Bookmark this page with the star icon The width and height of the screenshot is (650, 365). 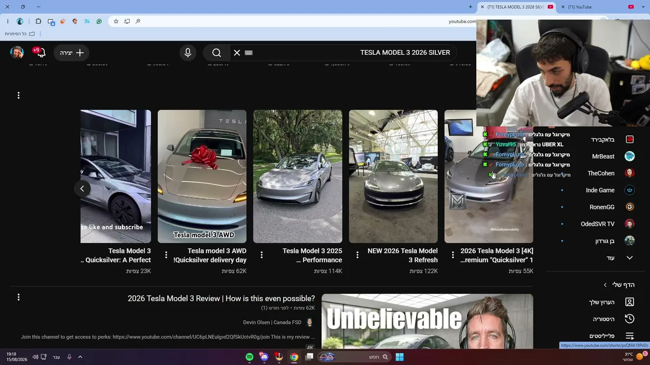coord(116,21)
